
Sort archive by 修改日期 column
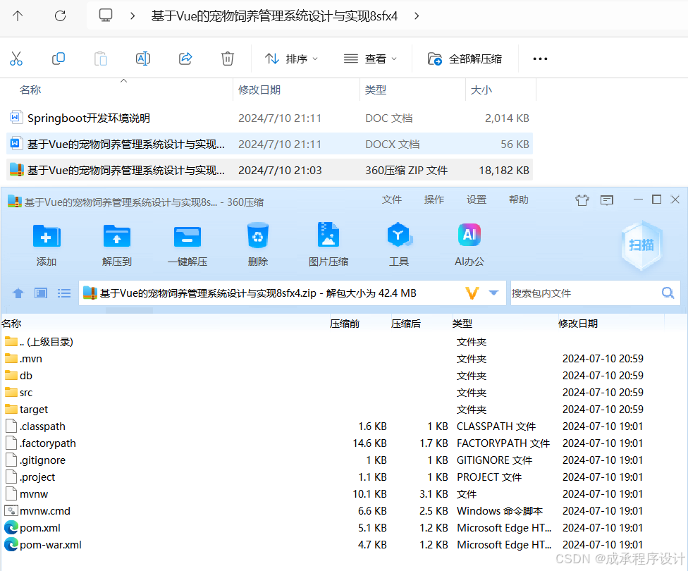point(578,324)
